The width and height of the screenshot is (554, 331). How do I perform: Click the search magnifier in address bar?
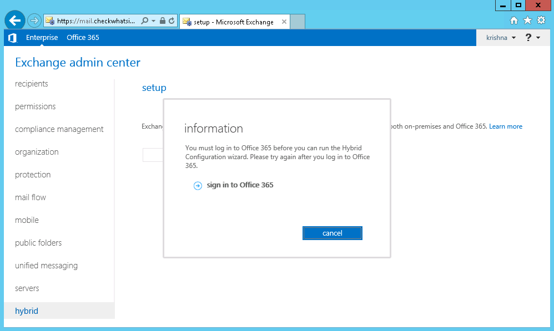click(x=144, y=21)
